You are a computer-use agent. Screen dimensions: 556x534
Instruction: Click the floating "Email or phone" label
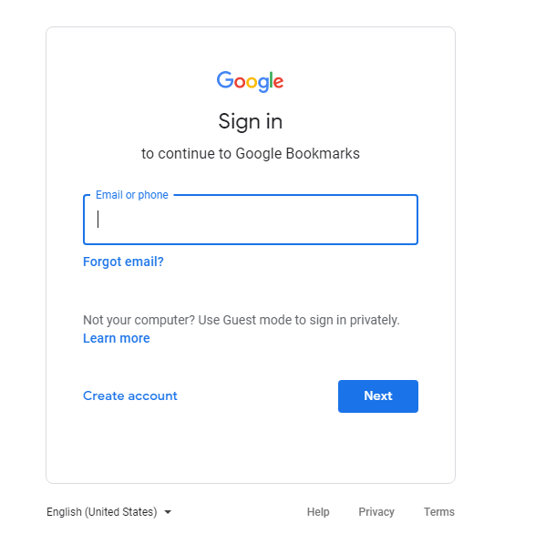click(x=132, y=195)
